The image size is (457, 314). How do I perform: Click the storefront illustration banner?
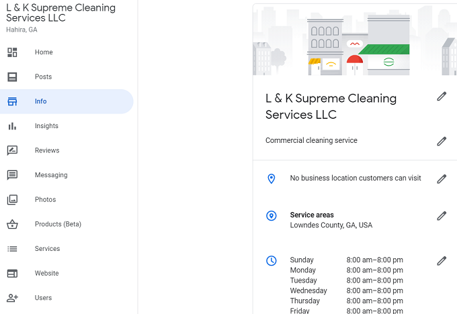point(354,40)
